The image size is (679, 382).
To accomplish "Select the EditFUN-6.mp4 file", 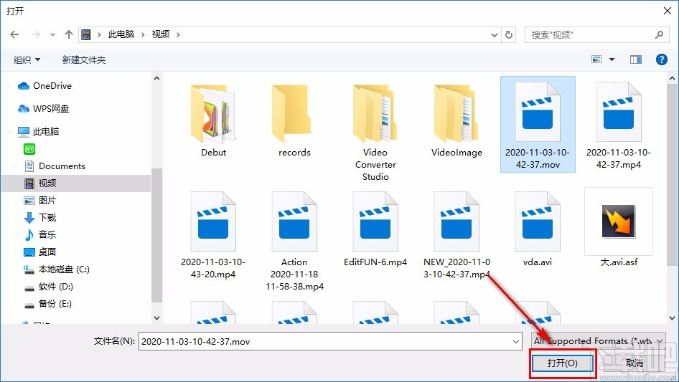I will pyautogui.click(x=375, y=229).
